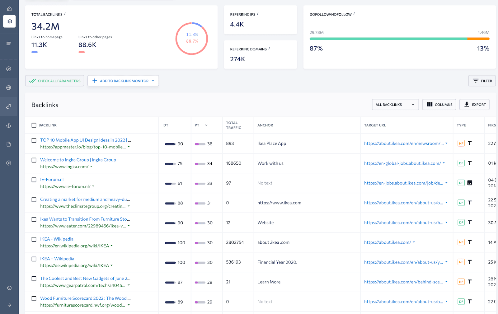
Task: Select the anchor icon in the sidebar
Action: point(9,125)
